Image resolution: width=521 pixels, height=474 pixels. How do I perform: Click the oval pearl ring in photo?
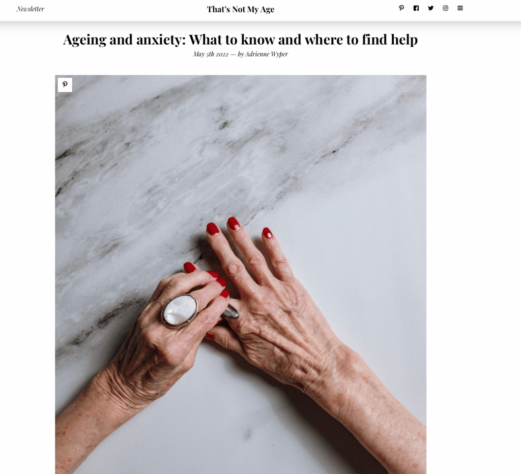point(180,311)
